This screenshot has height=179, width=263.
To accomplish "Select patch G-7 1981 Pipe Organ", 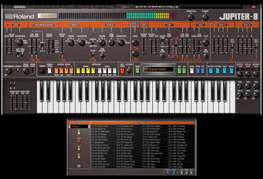I will (181, 142).
